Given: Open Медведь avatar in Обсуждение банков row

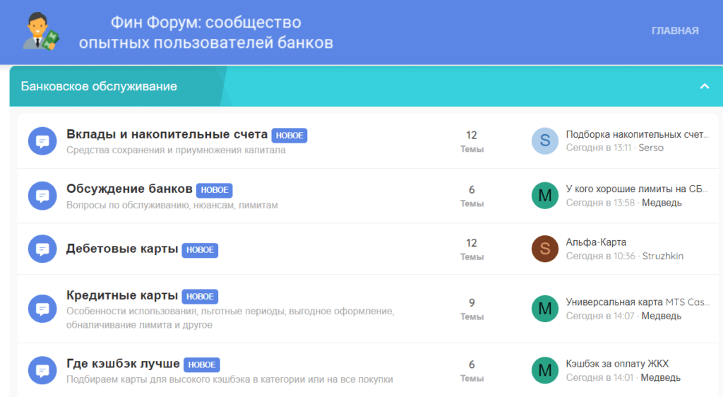Looking at the screenshot, I should click(x=544, y=196).
